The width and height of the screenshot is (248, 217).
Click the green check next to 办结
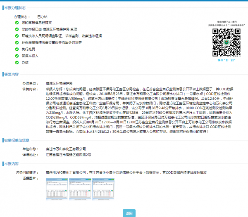pyautogui.click(x=17, y=62)
